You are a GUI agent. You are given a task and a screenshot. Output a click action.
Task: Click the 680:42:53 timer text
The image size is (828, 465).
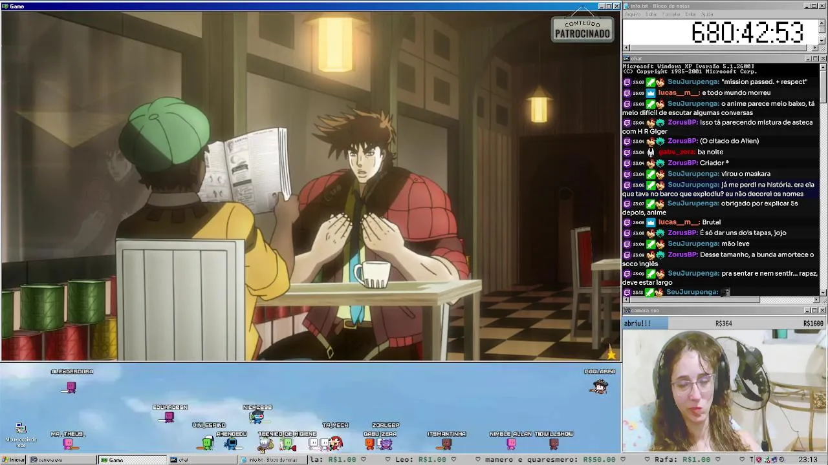(x=748, y=32)
